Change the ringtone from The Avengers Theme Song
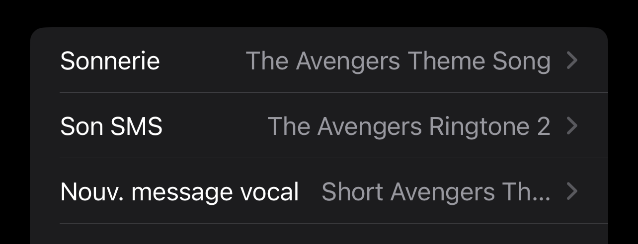Screen dimensions: 638x244 [398, 61]
